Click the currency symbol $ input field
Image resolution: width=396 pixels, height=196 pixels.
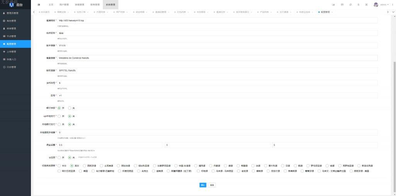(217, 83)
